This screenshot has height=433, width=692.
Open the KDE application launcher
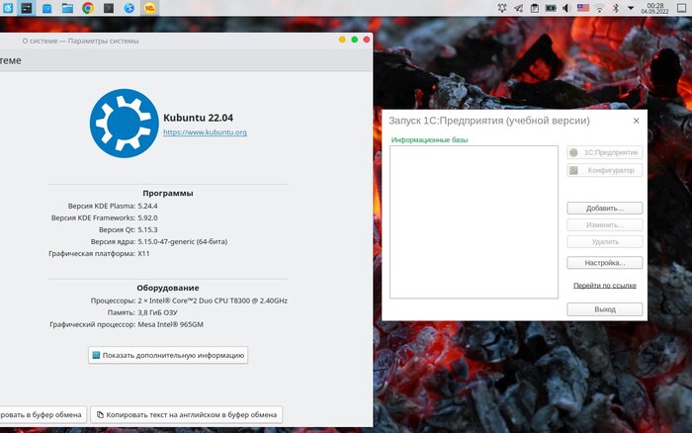click(8, 8)
